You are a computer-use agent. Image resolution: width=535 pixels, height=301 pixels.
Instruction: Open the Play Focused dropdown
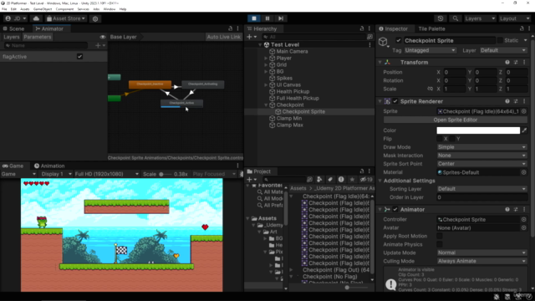(x=214, y=174)
